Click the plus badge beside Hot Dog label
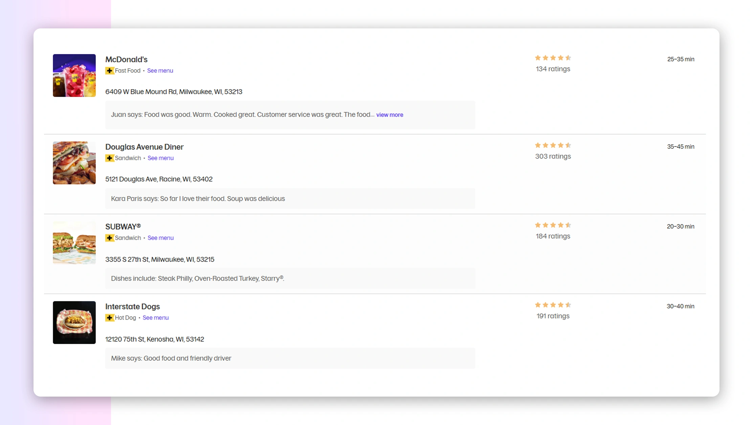753x425 pixels. [x=109, y=317]
